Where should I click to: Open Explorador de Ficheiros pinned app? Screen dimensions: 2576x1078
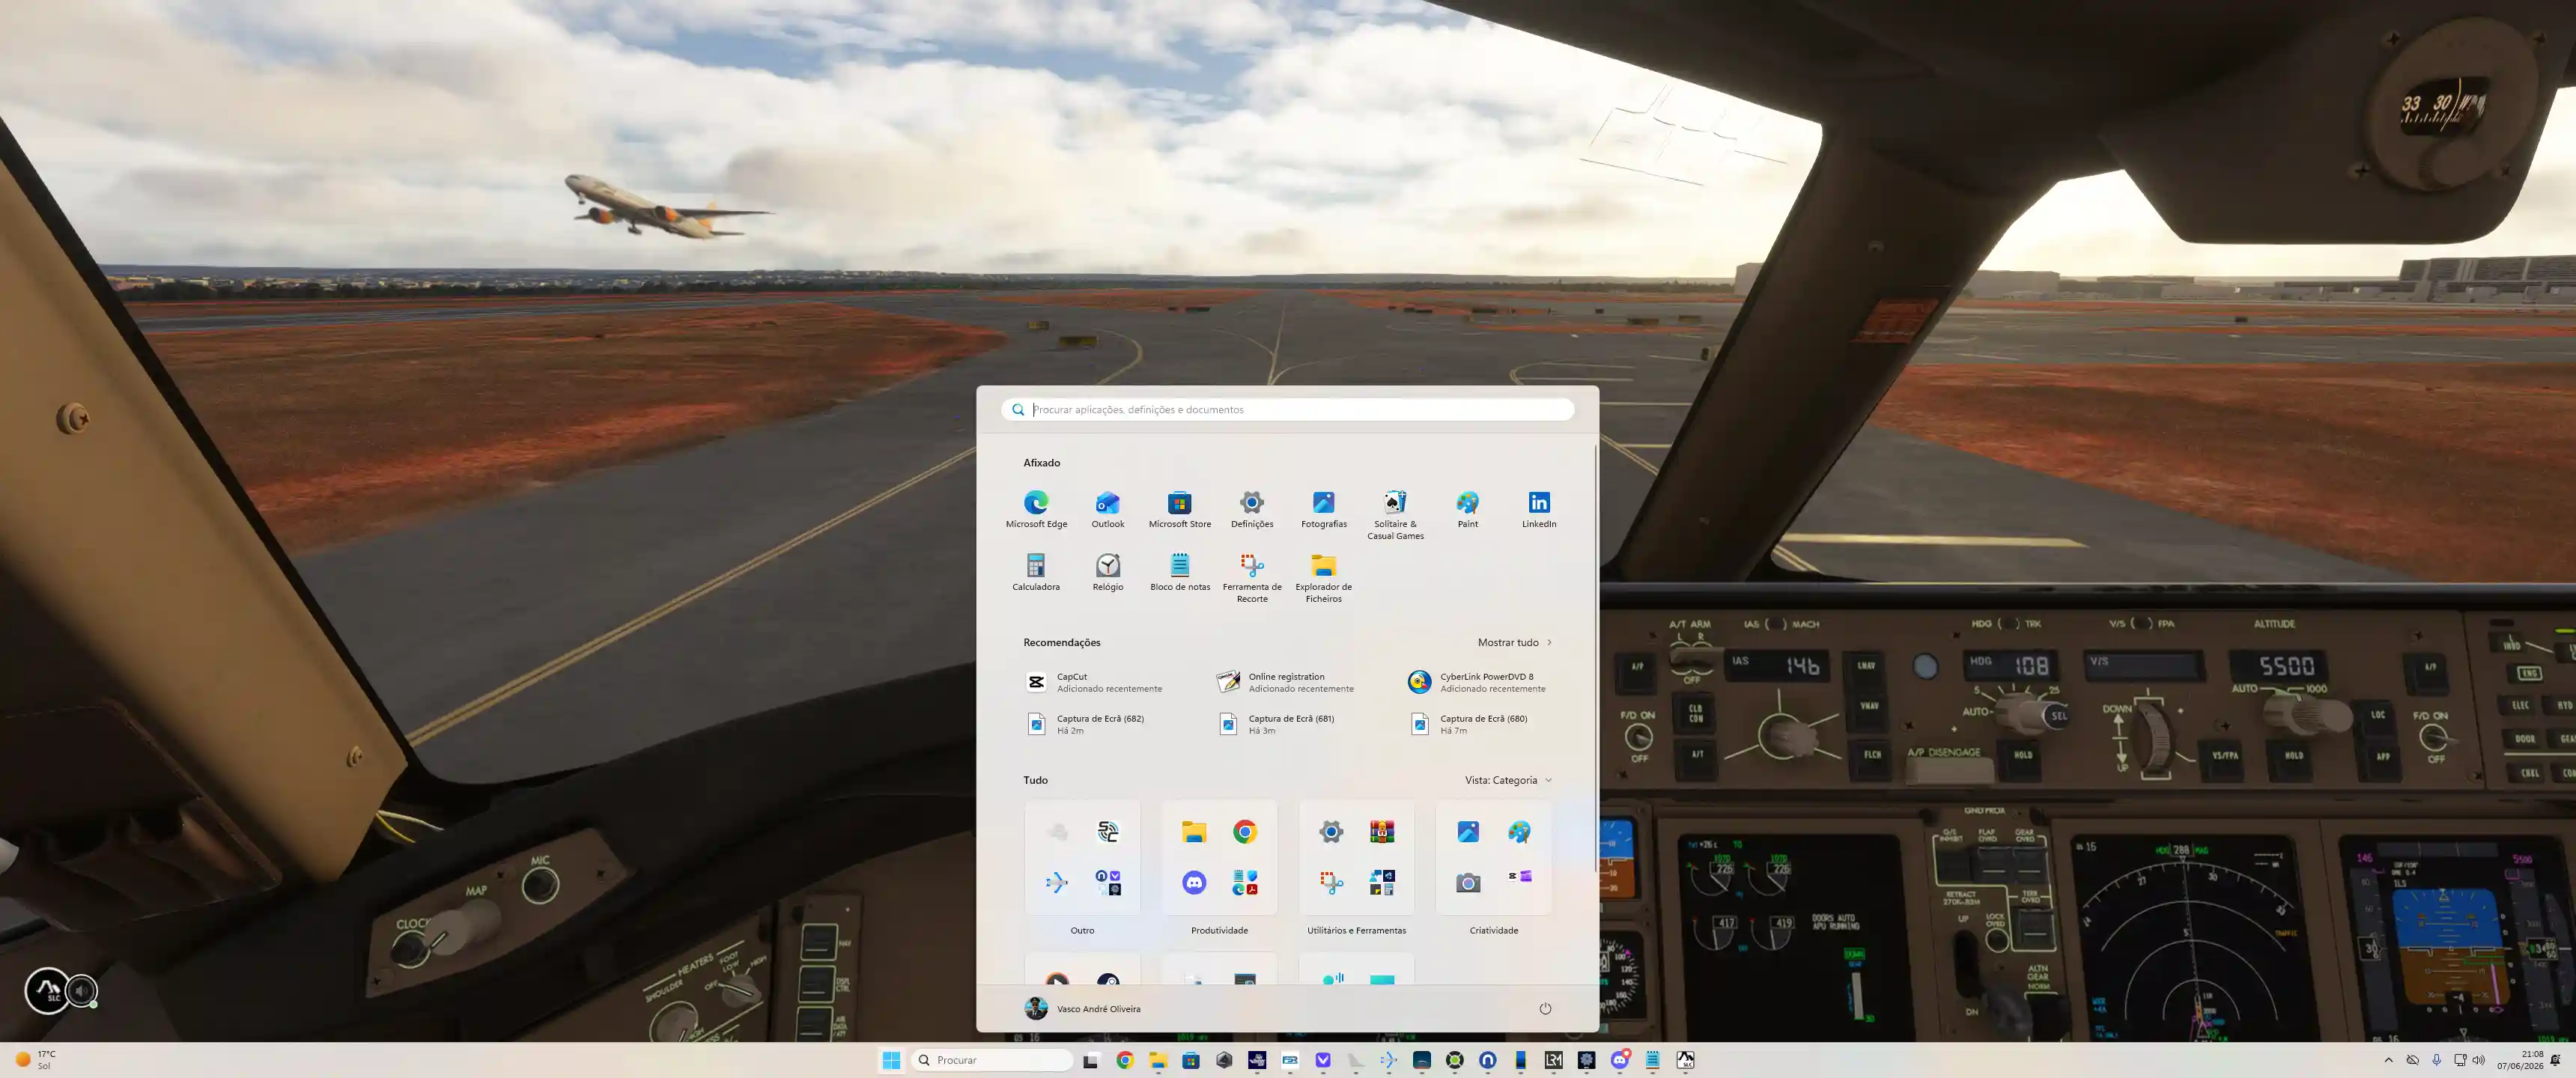click(1323, 578)
